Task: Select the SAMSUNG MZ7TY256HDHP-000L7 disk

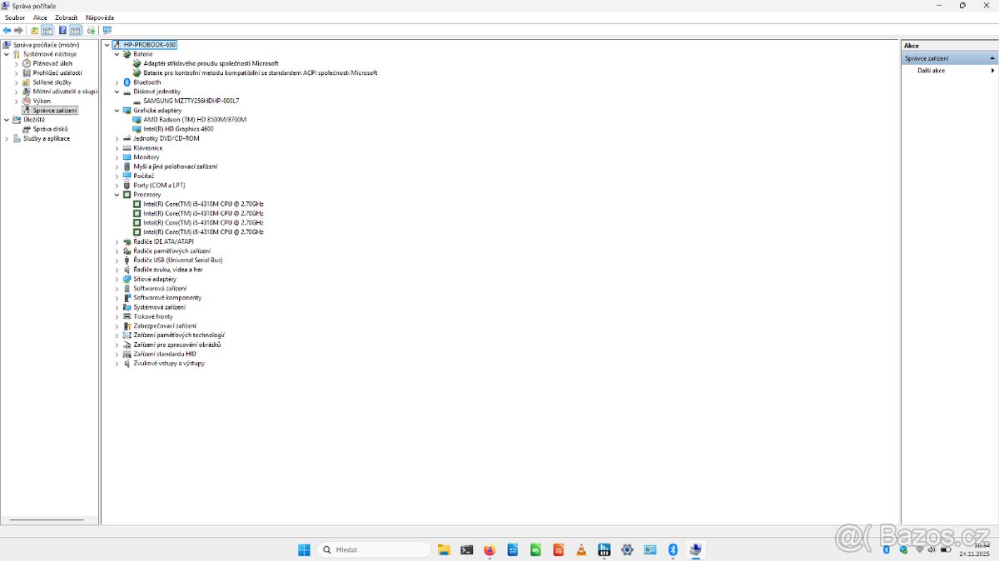Action: point(191,101)
